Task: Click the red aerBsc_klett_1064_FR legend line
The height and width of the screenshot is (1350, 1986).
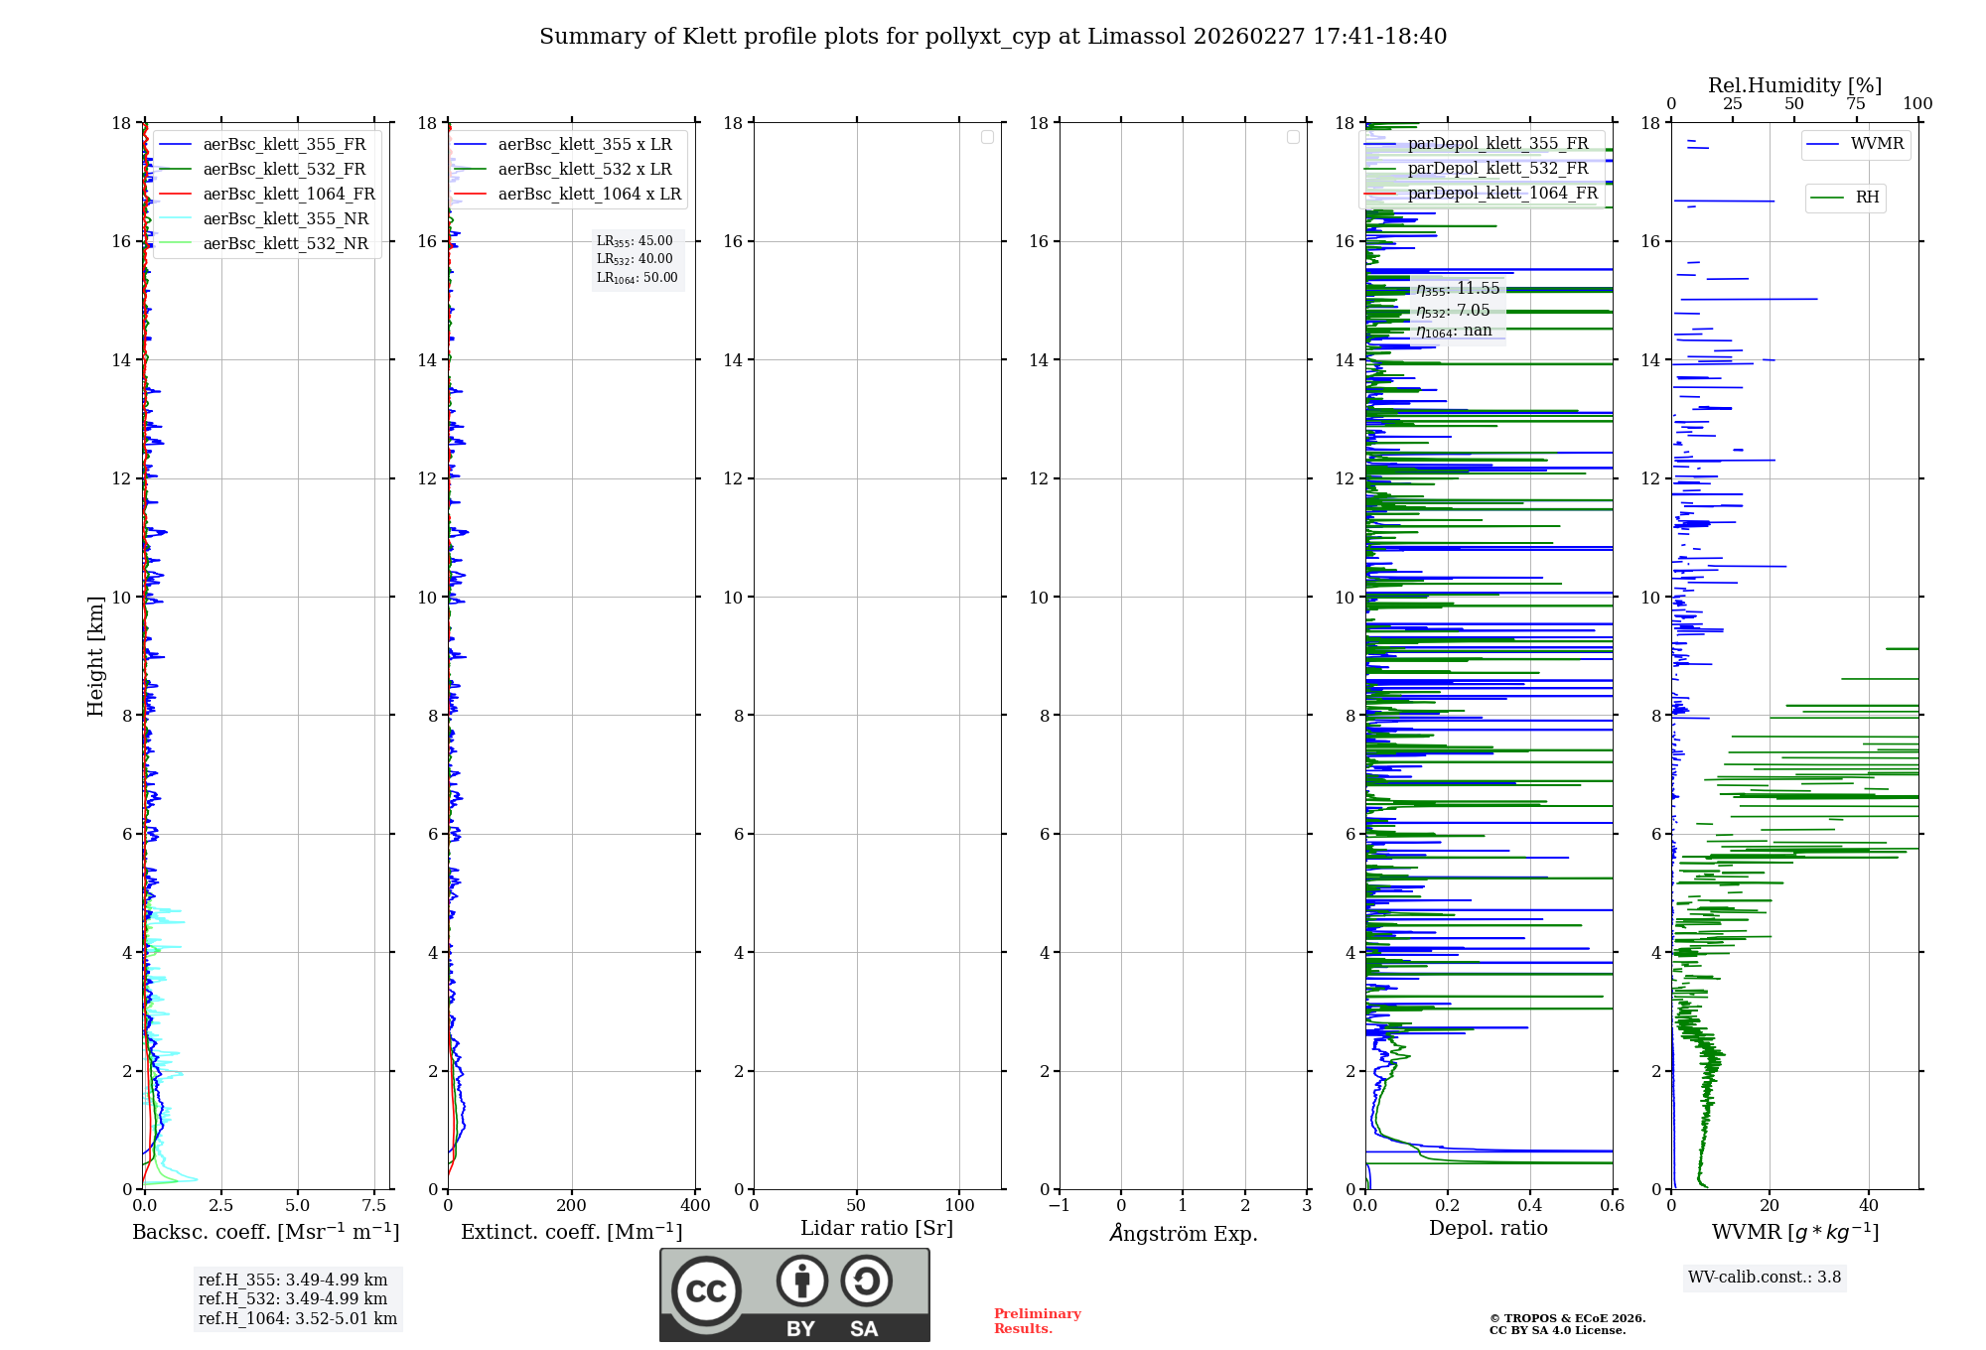Action: coord(175,195)
